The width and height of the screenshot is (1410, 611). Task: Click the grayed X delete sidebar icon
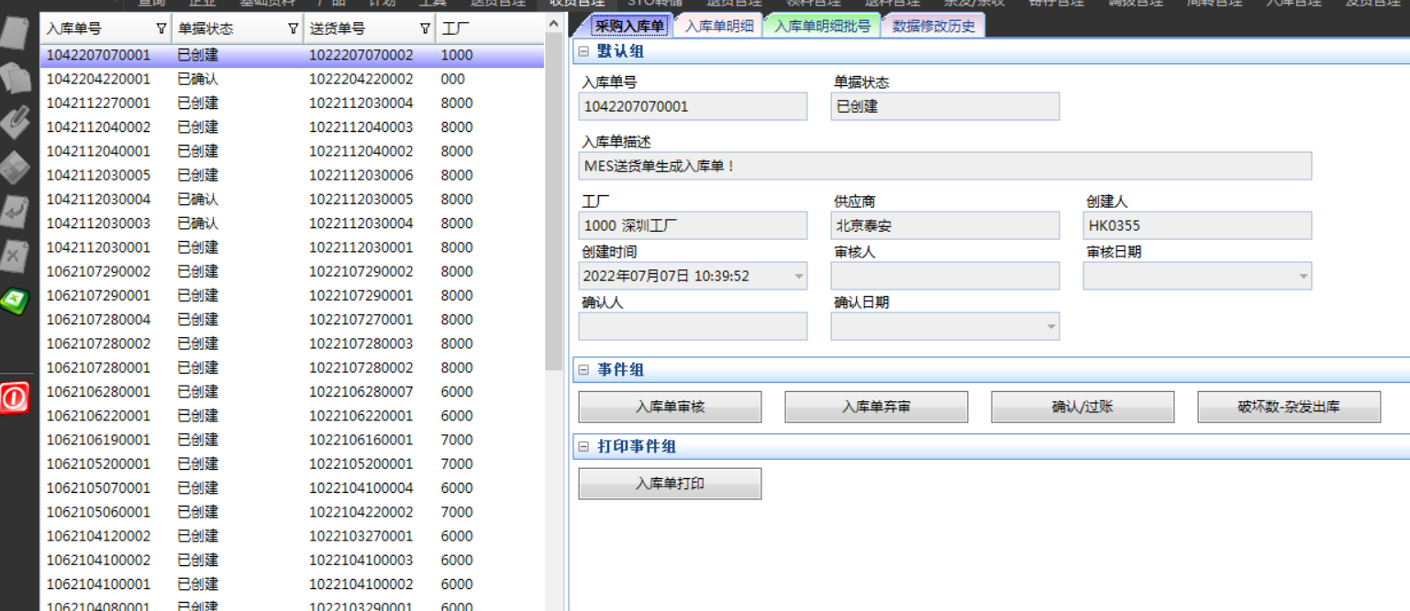pos(16,256)
